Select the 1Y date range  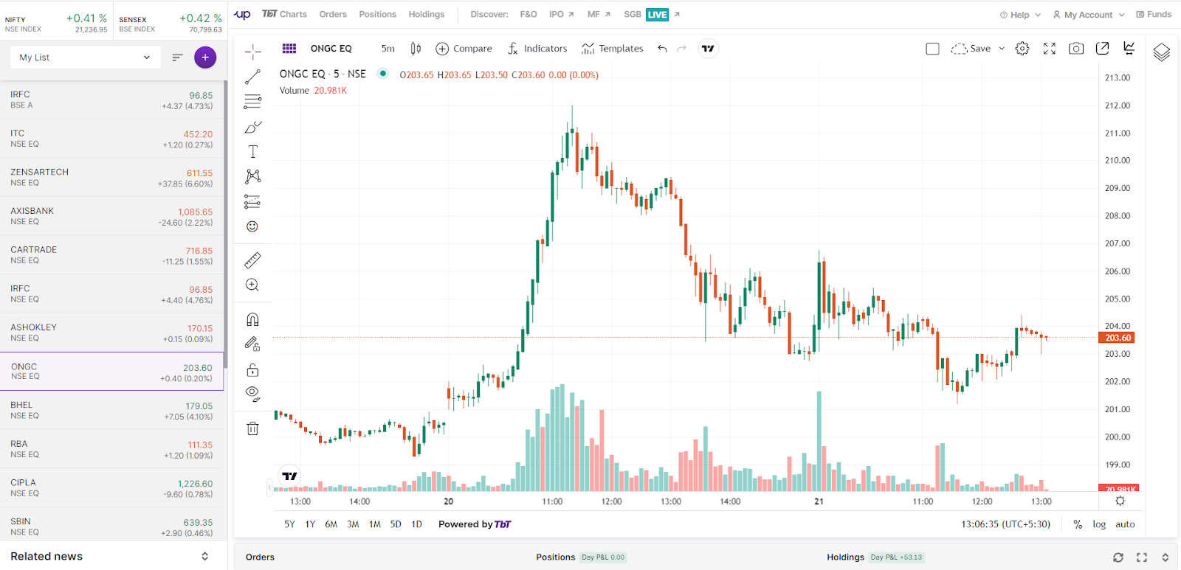coord(310,524)
